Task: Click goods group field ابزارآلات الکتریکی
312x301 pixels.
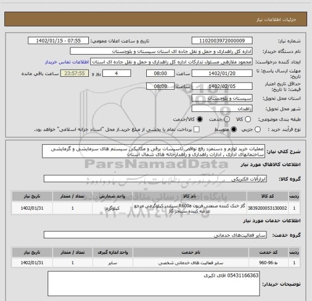Action: click(x=155, y=179)
